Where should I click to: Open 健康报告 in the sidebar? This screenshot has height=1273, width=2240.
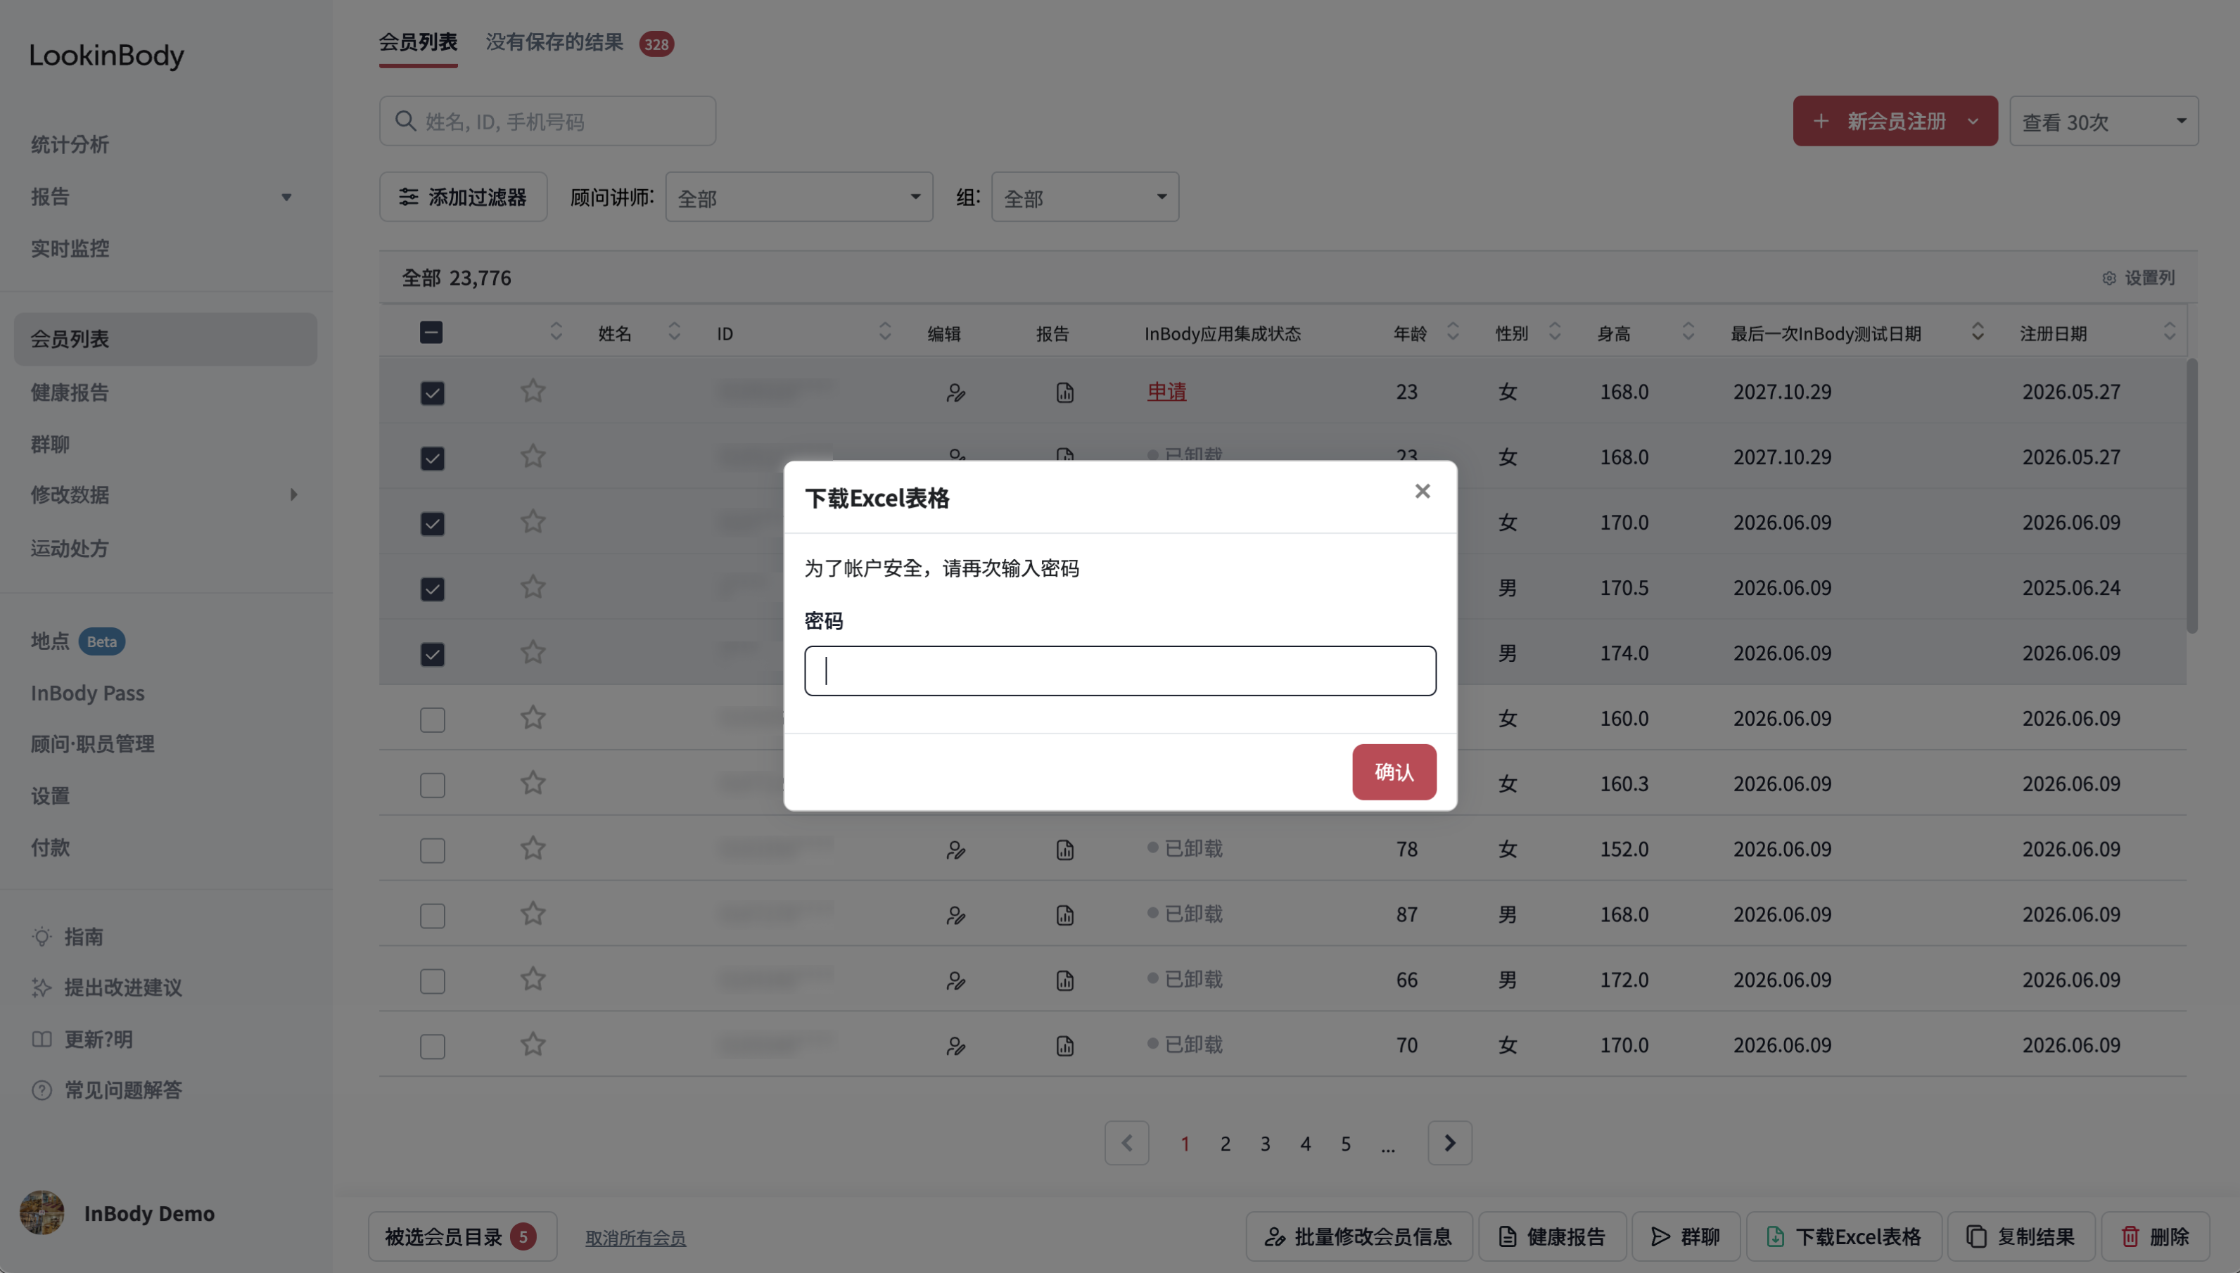[70, 392]
